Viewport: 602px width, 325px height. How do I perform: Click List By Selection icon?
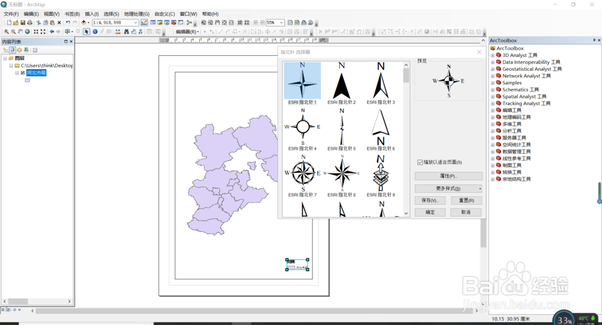point(26,50)
